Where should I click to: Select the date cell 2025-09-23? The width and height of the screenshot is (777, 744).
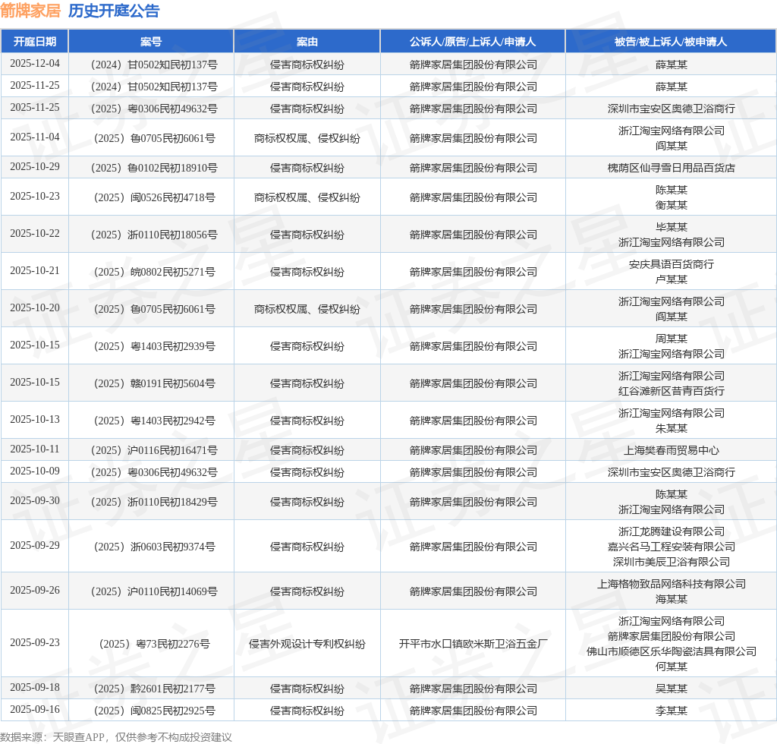(x=35, y=643)
